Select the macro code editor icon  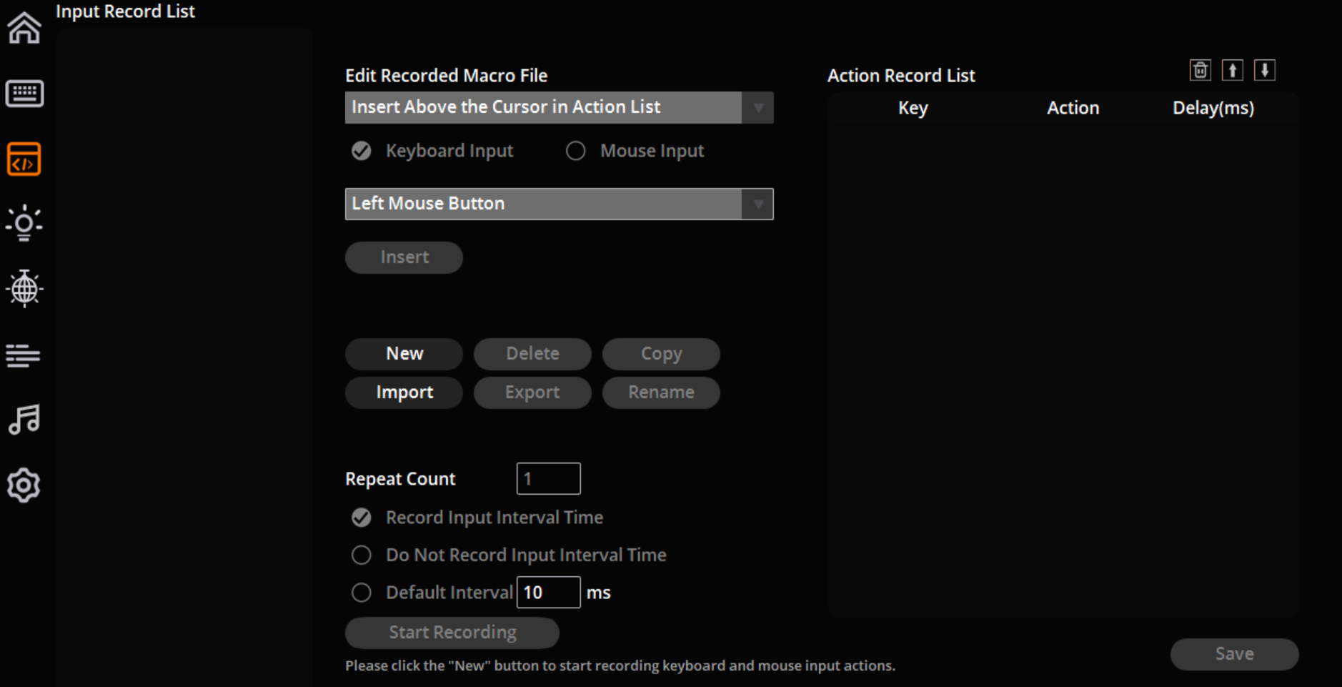pyautogui.click(x=24, y=159)
